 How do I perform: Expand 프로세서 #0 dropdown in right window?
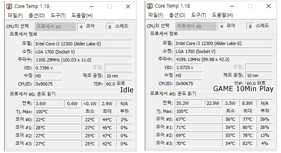(196, 27)
